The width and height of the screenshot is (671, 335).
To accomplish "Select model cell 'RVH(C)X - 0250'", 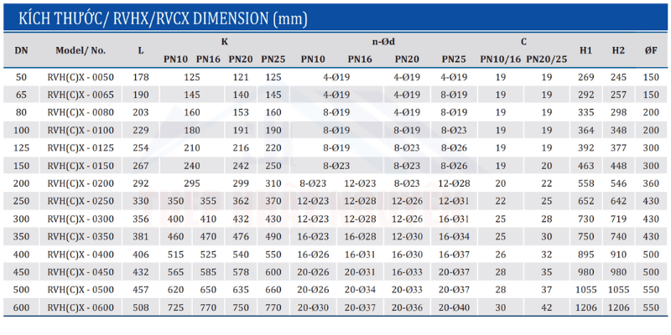I will (81, 201).
